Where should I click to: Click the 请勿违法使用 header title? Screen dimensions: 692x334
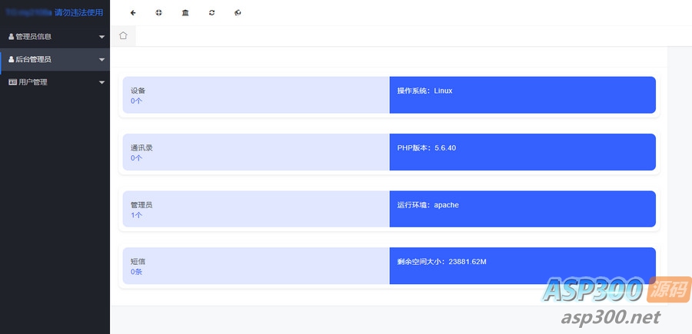(78, 13)
